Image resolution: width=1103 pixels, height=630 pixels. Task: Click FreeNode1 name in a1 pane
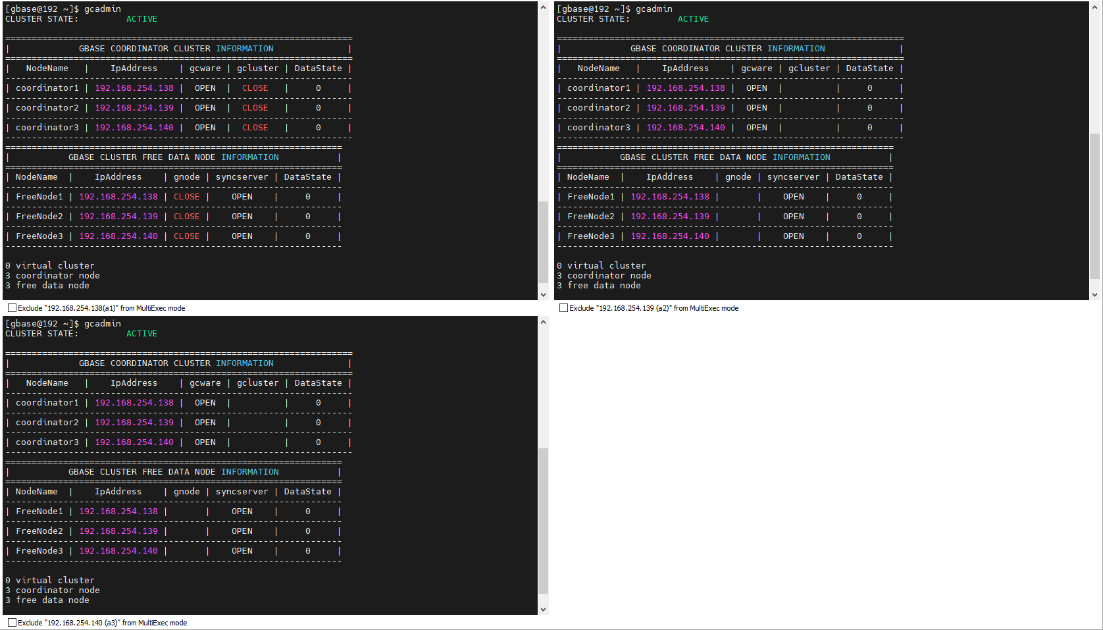pos(39,197)
